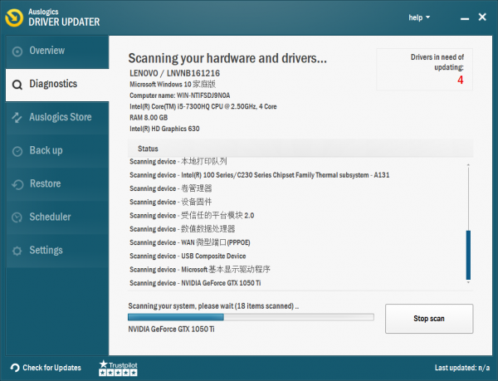Open the Scheduler section

[57, 217]
